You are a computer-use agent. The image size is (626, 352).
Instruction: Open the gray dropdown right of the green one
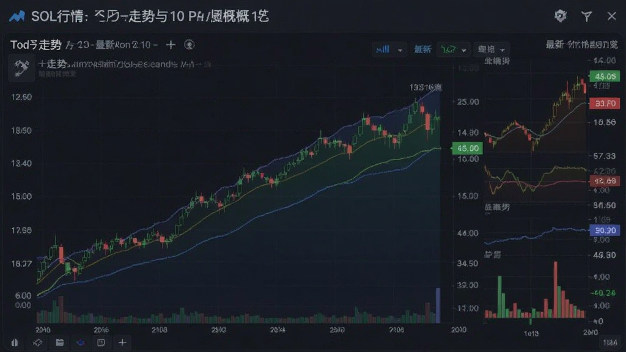pos(492,50)
